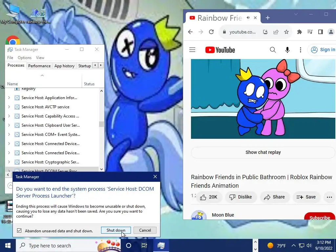Click process list scrollbar up arrow
The width and height of the screenshot is (336, 252).
click(102, 91)
